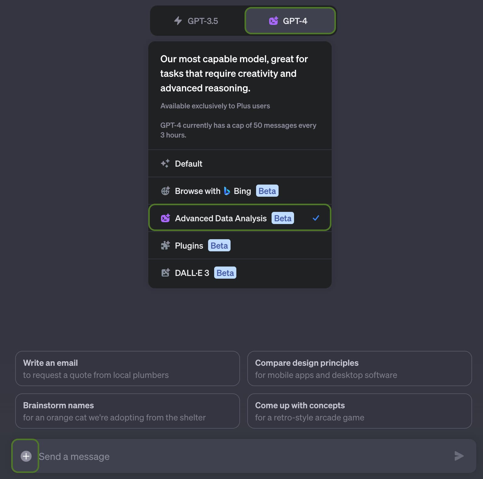Image resolution: width=483 pixels, height=479 pixels.
Task: Click the purple sparkle icon beside GPT-4
Action: 273,21
